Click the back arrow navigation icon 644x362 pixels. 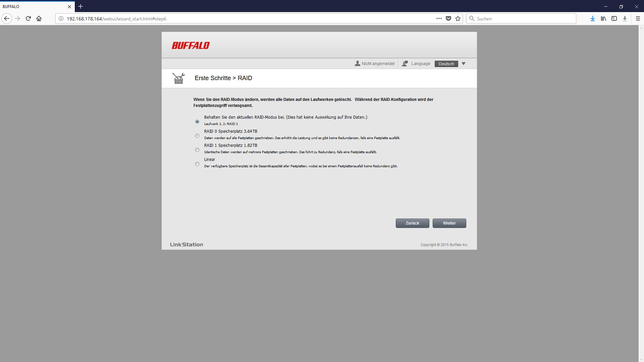pos(7,19)
